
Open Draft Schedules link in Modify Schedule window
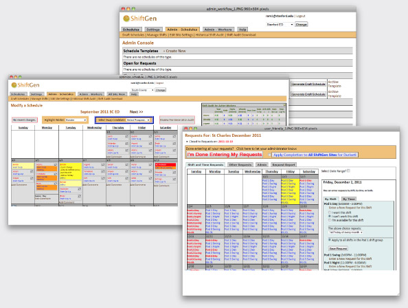(20, 99)
